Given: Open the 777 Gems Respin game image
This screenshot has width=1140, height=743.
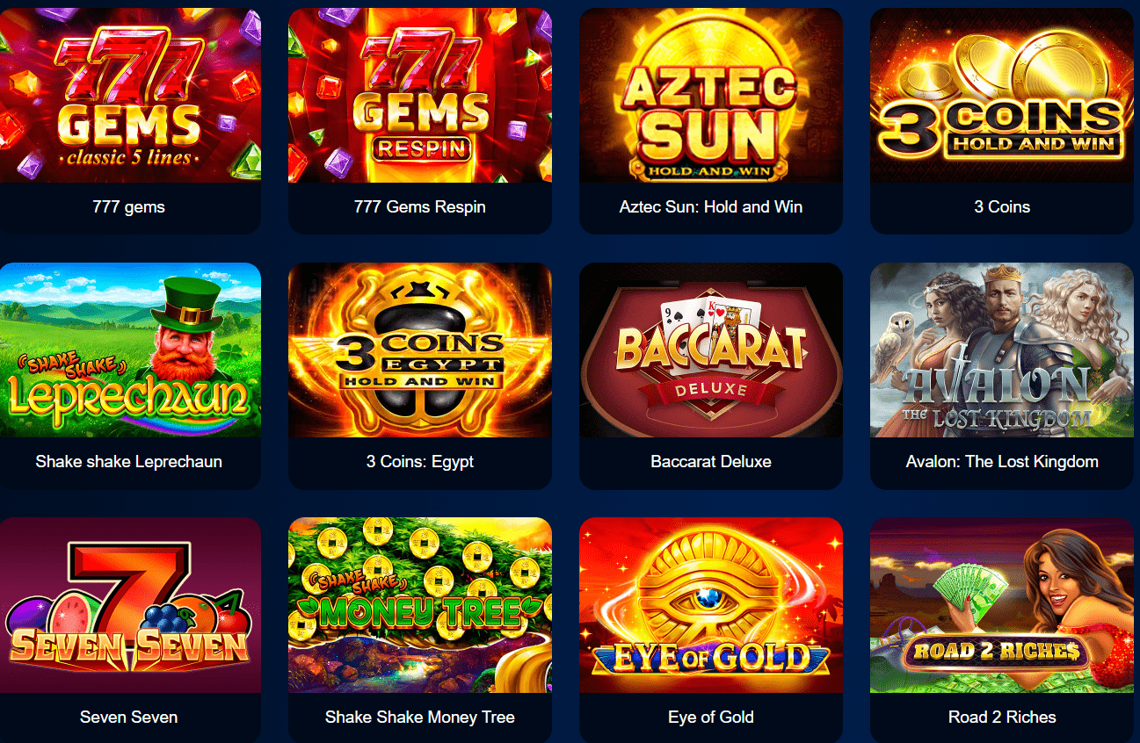Looking at the screenshot, I should click(420, 95).
